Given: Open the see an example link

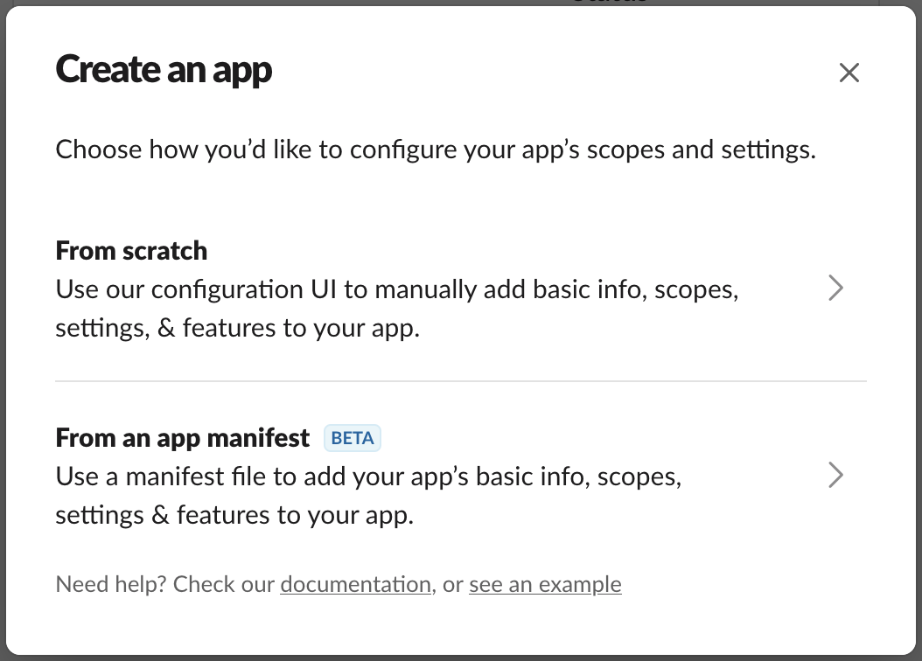Looking at the screenshot, I should 545,585.
